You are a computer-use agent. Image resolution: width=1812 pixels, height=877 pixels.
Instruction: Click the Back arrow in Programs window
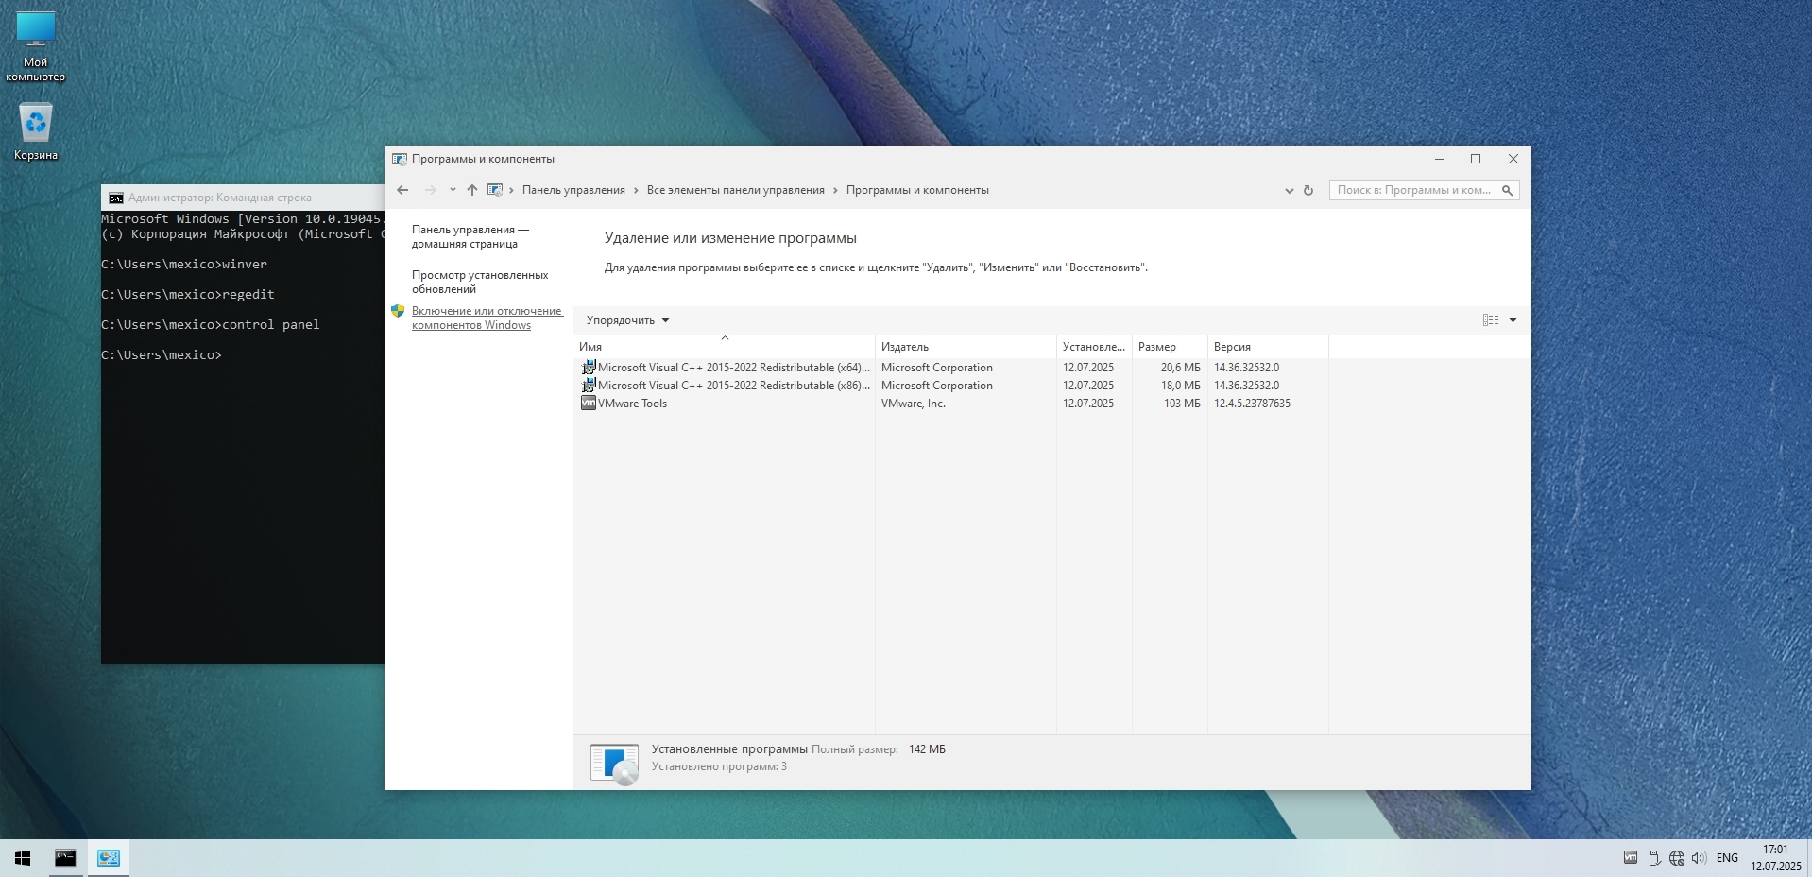click(x=402, y=190)
